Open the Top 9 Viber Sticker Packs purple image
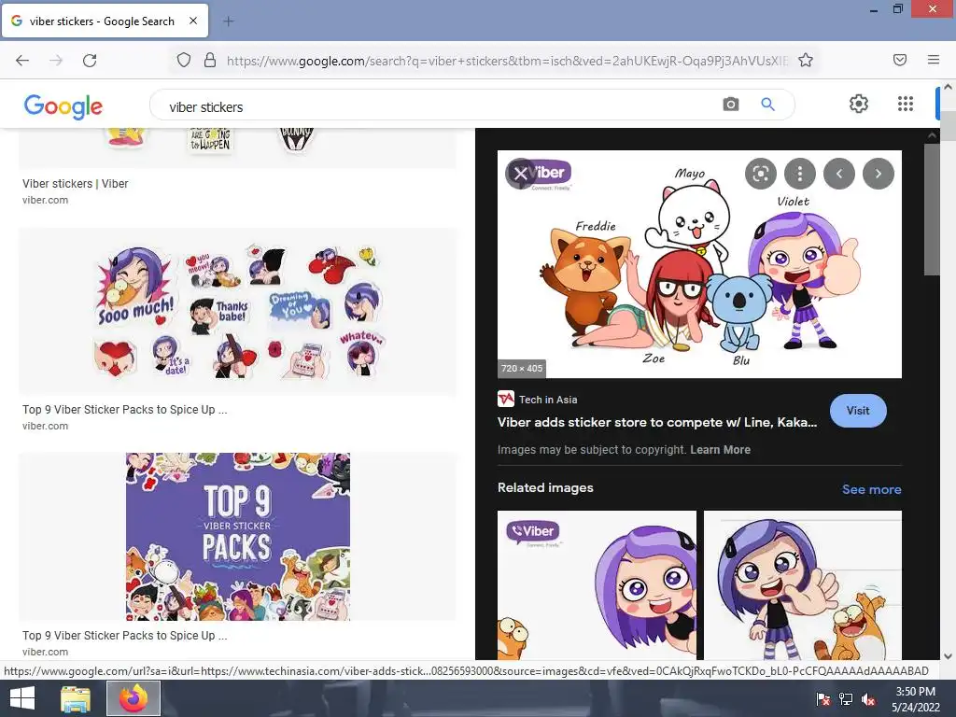The height and width of the screenshot is (717, 956). [238, 537]
